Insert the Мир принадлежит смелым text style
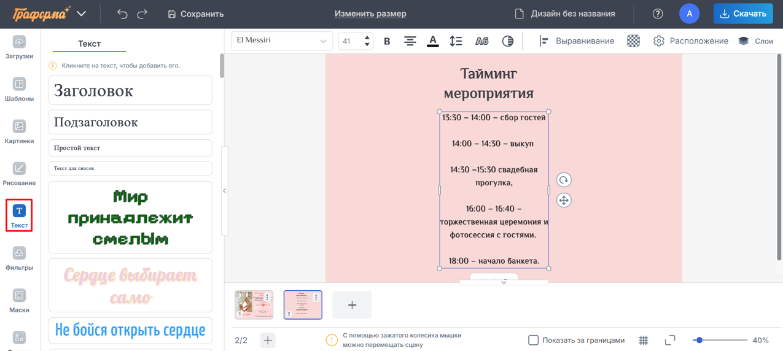This screenshot has width=783, height=351. pyautogui.click(x=130, y=217)
